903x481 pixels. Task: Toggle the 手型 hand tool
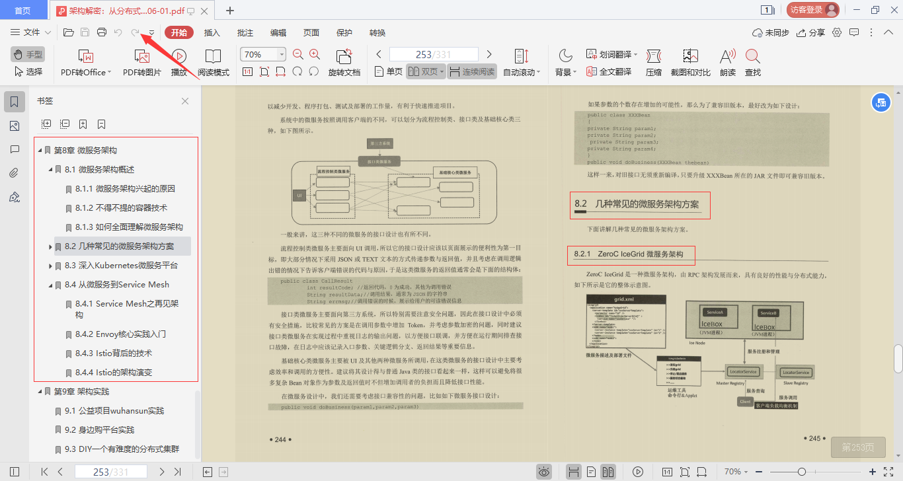pos(28,54)
